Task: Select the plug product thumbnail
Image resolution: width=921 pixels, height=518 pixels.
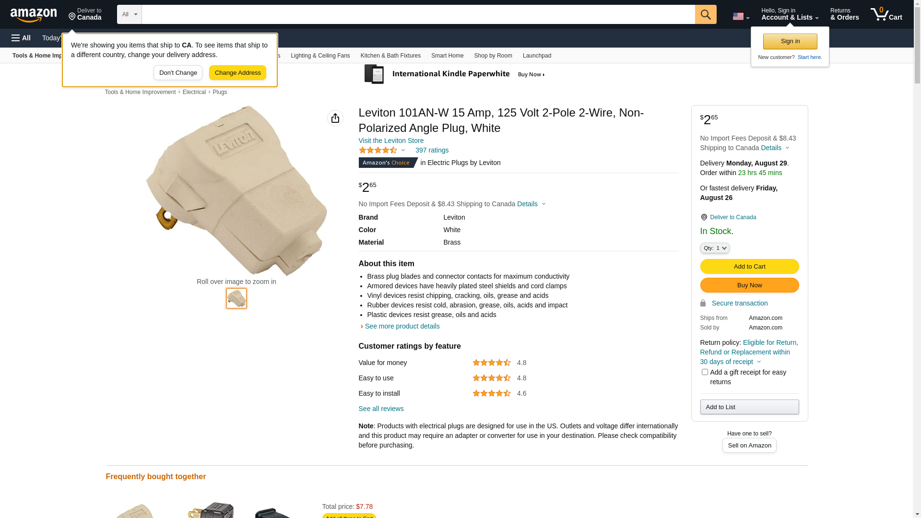Action: [x=236, y=298]
